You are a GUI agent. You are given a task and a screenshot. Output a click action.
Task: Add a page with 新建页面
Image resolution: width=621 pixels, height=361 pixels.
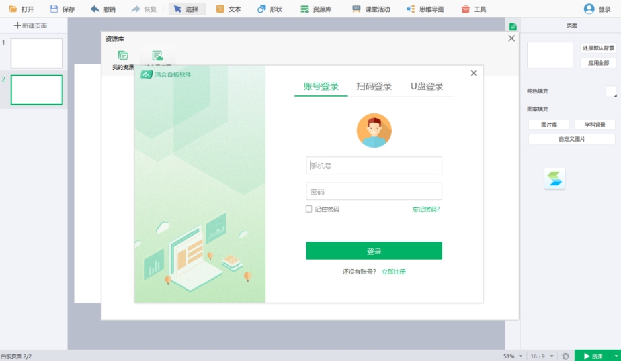(30, 25)
